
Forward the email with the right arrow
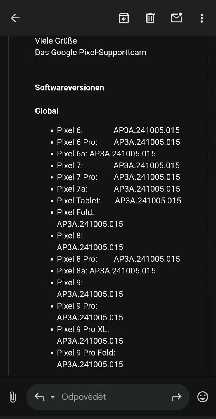click(x=176, y=397)
